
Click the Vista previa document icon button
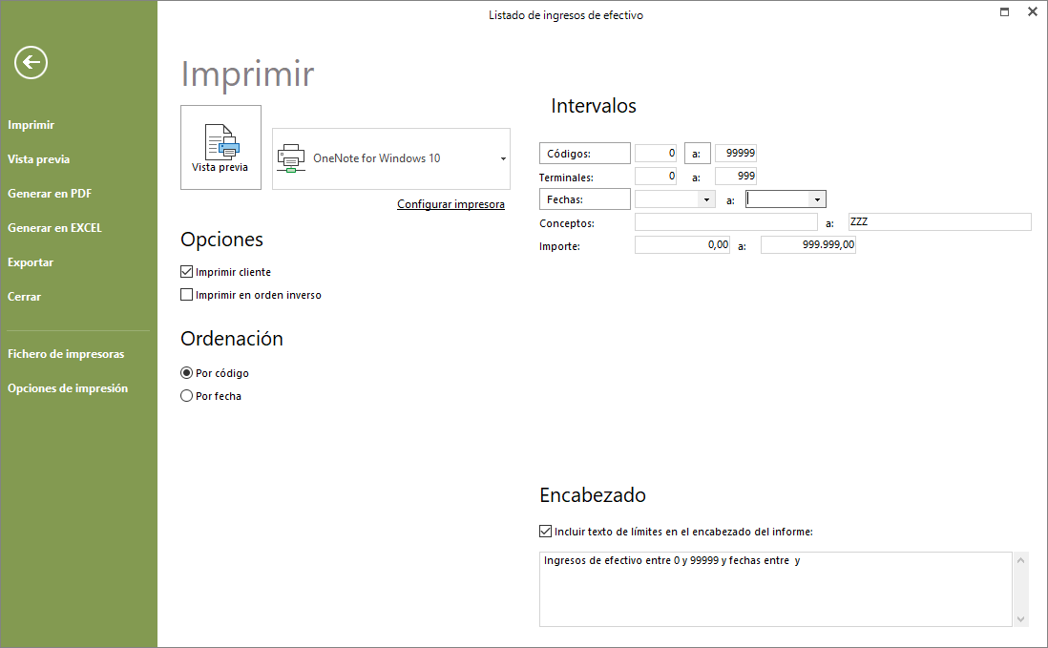(x=220, y=148)
